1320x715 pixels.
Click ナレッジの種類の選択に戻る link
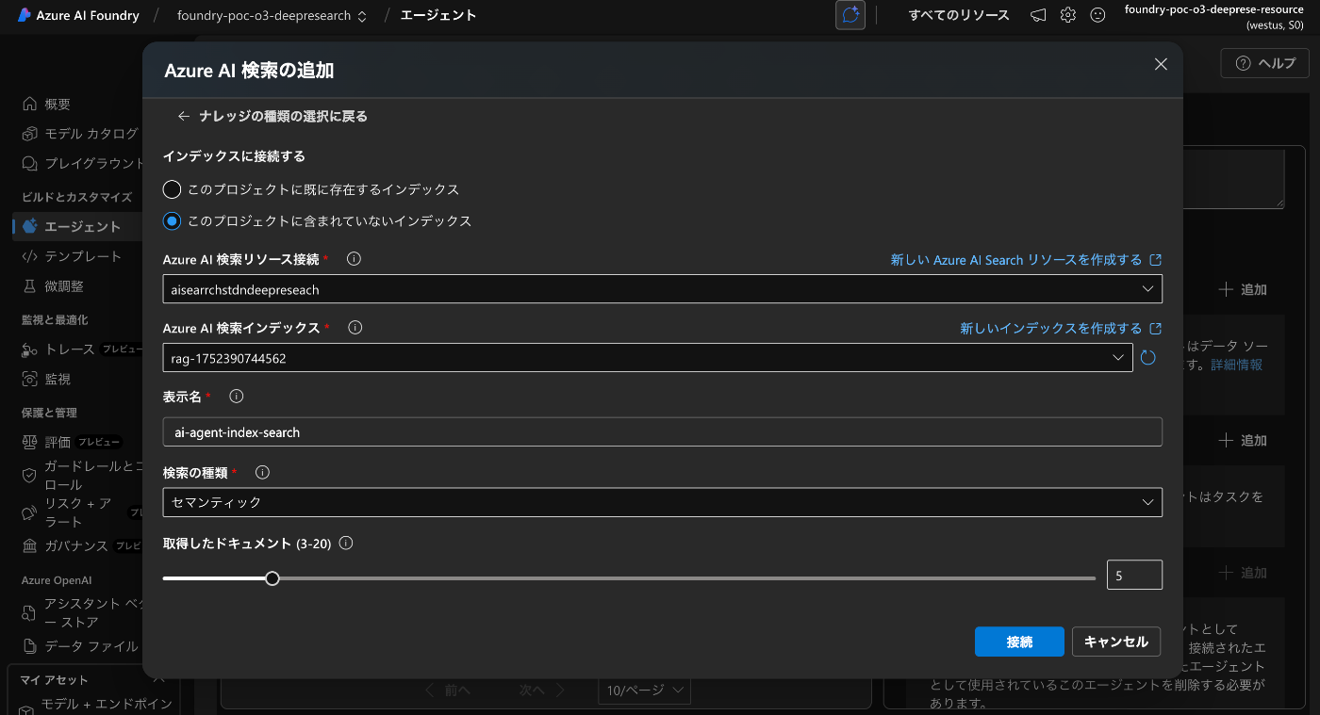coord(283,116)
